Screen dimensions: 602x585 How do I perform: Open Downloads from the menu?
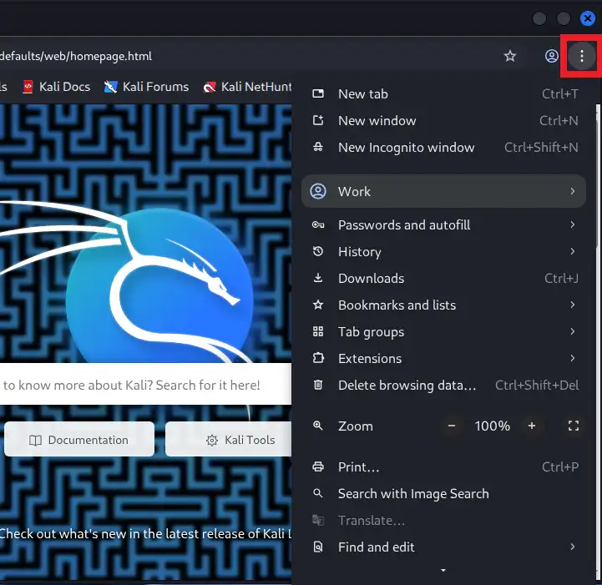[443, 278]
